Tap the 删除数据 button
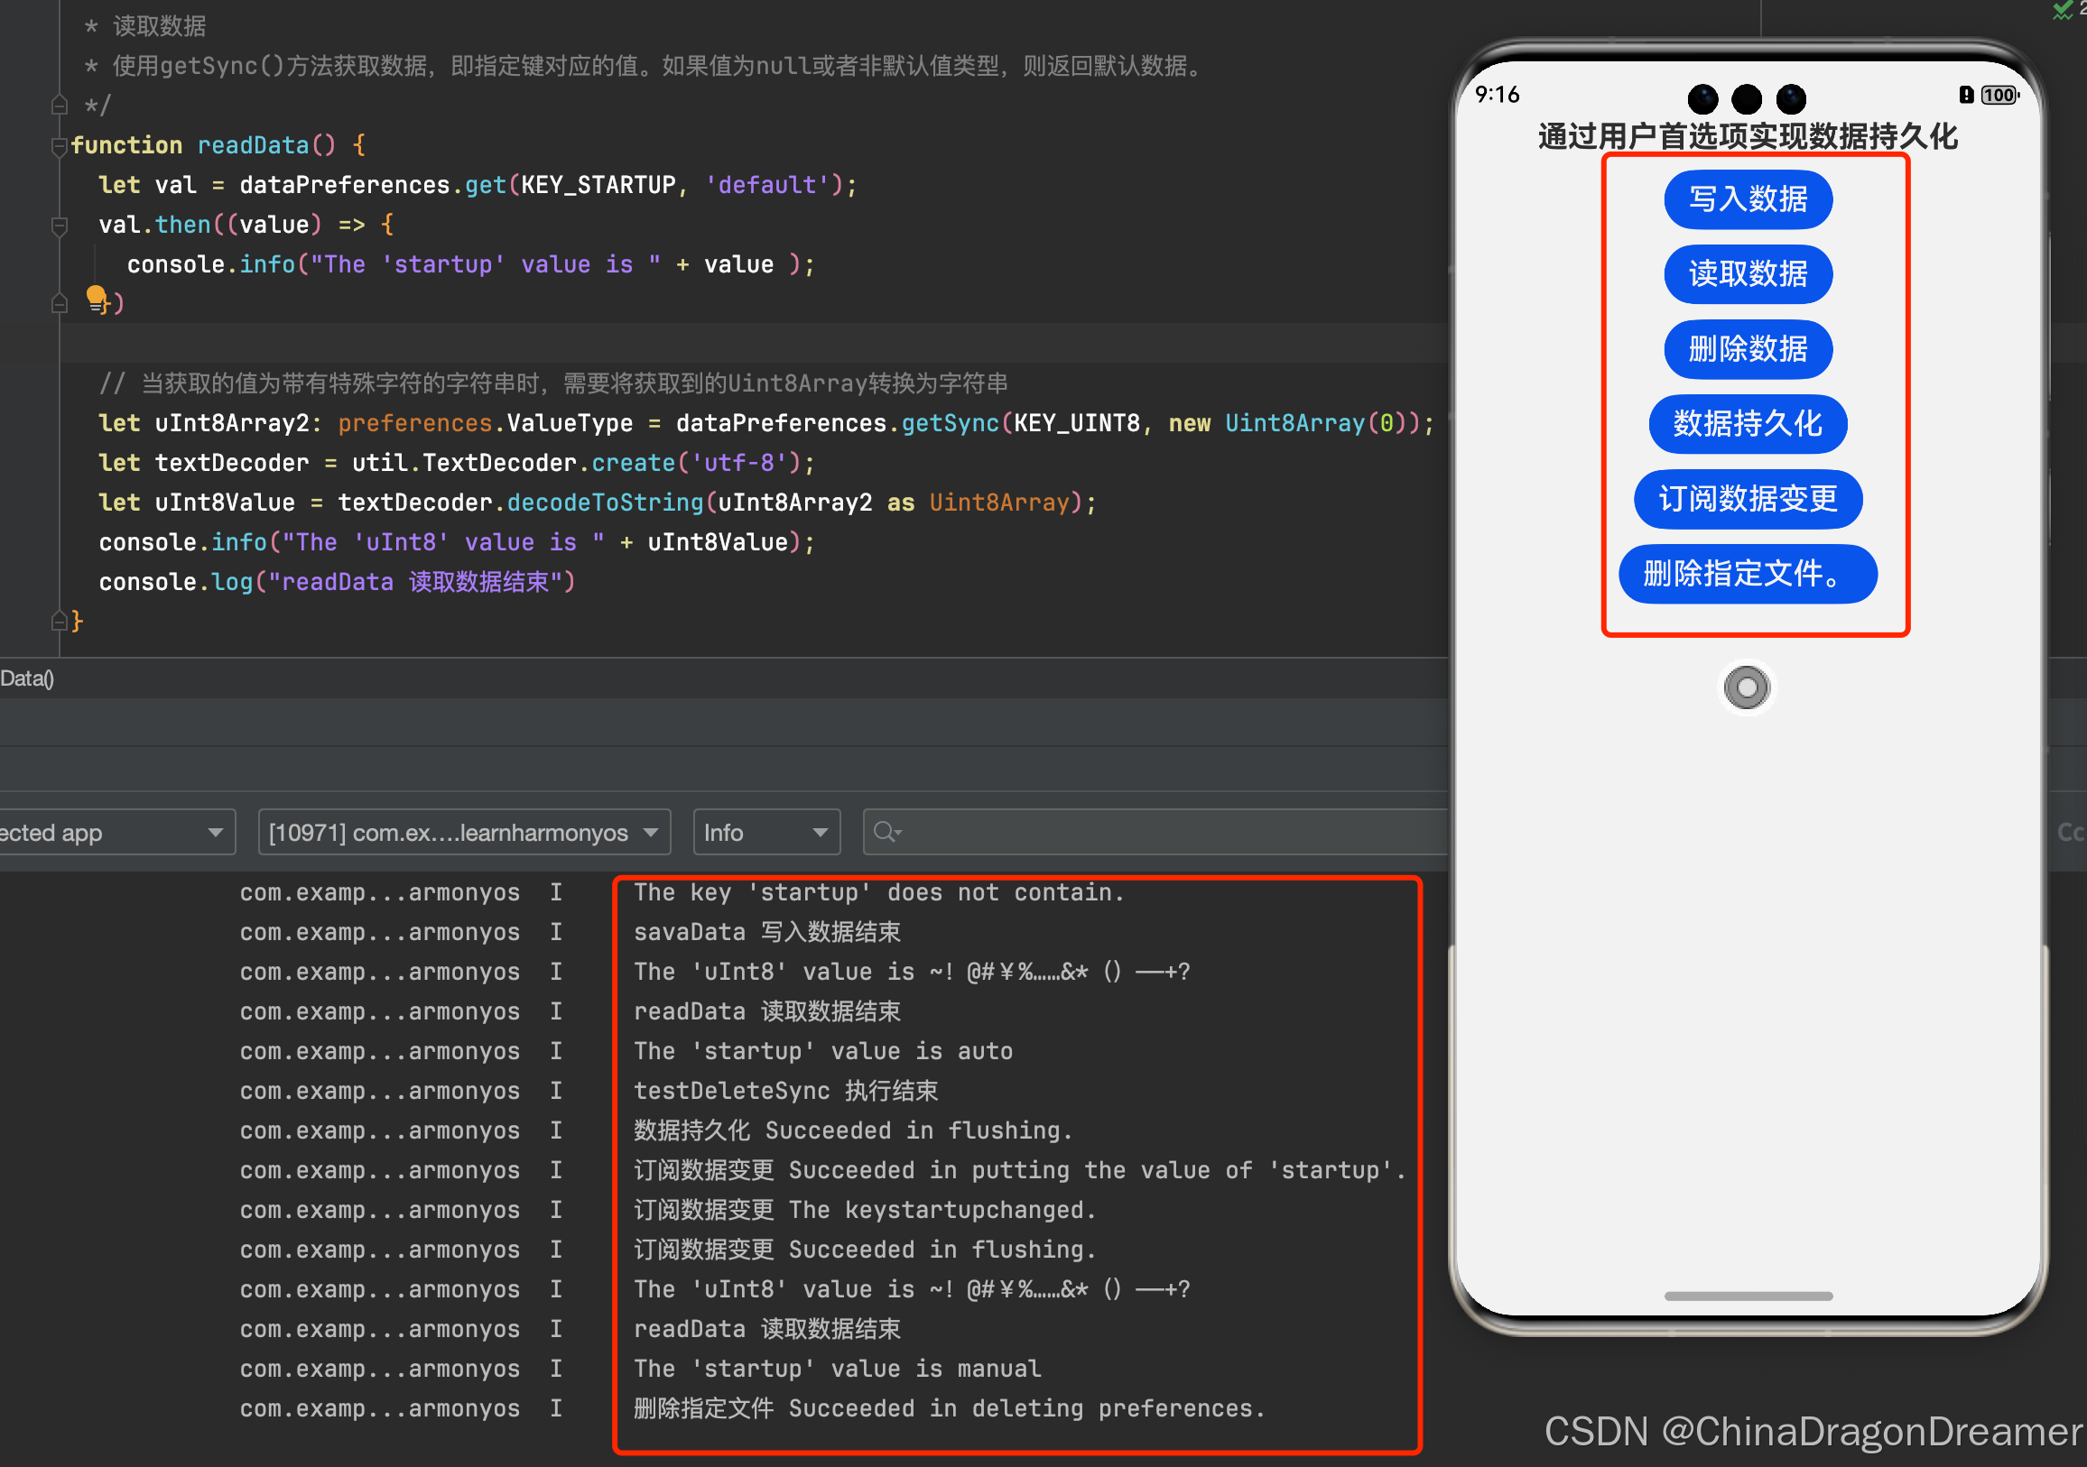The height and width of the screenshot is (1467, 2087). click(x=1747, y=349)
